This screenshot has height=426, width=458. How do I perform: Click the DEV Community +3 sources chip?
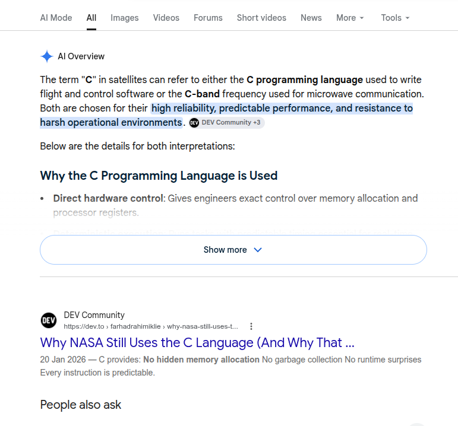tap(227, 123)
